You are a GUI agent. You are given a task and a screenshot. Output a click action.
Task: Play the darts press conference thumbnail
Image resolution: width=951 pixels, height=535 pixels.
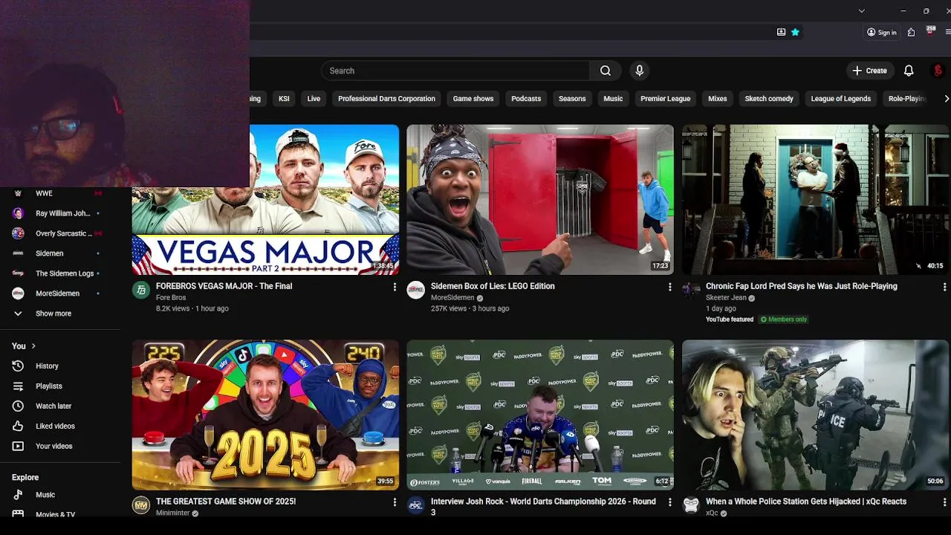(x=540, y=415)
